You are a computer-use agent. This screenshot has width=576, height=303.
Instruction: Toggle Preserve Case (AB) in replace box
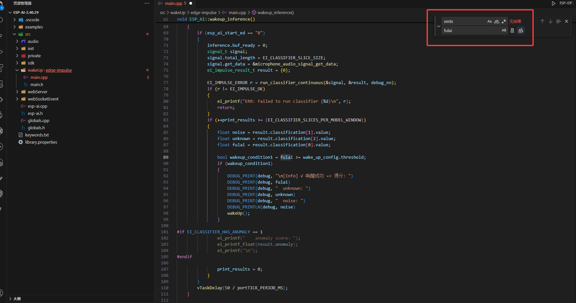pyautogui.click(x=504, y=30)
